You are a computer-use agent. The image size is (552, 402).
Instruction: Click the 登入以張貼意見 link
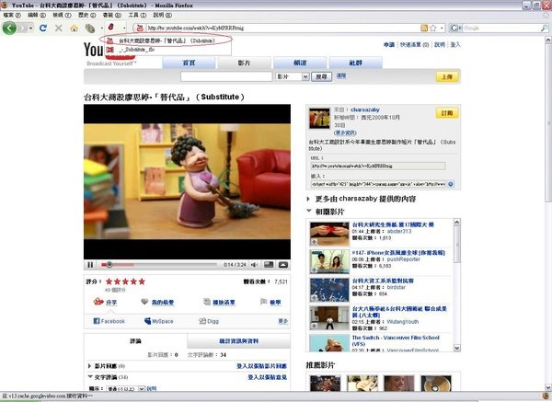tap(267, 377)
